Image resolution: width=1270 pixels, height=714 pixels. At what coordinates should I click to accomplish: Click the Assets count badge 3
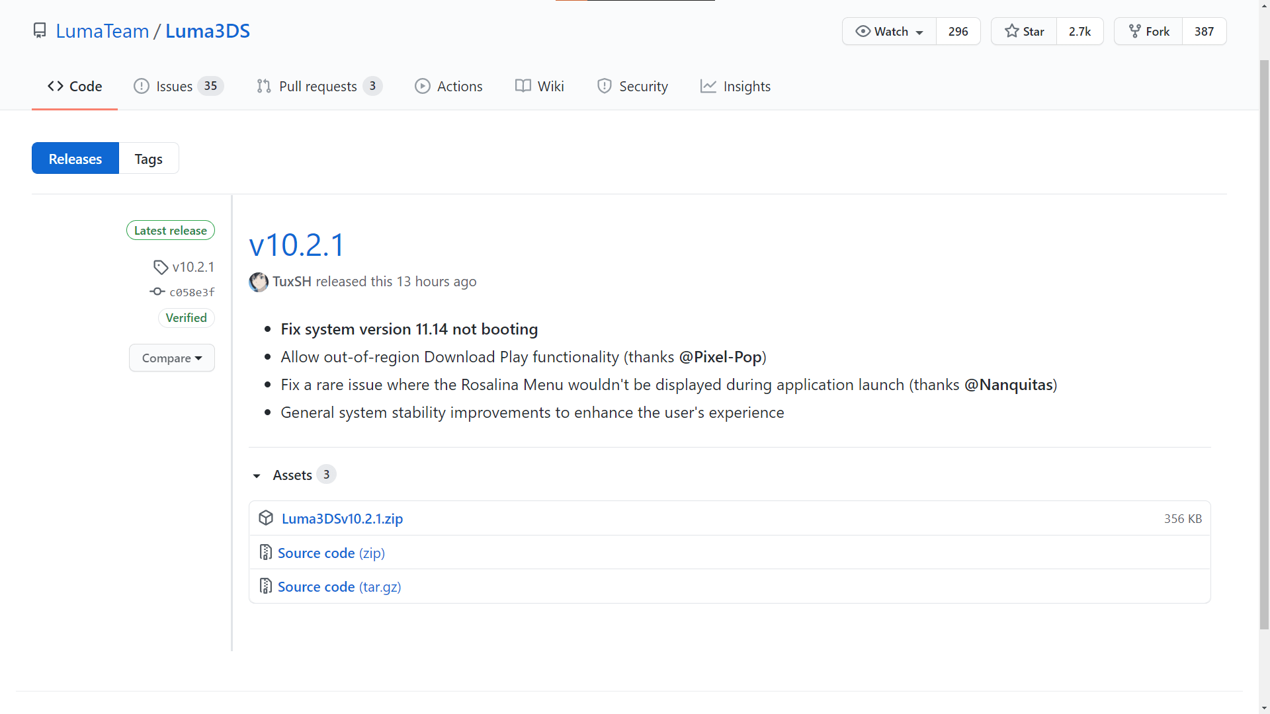point(326,475)
